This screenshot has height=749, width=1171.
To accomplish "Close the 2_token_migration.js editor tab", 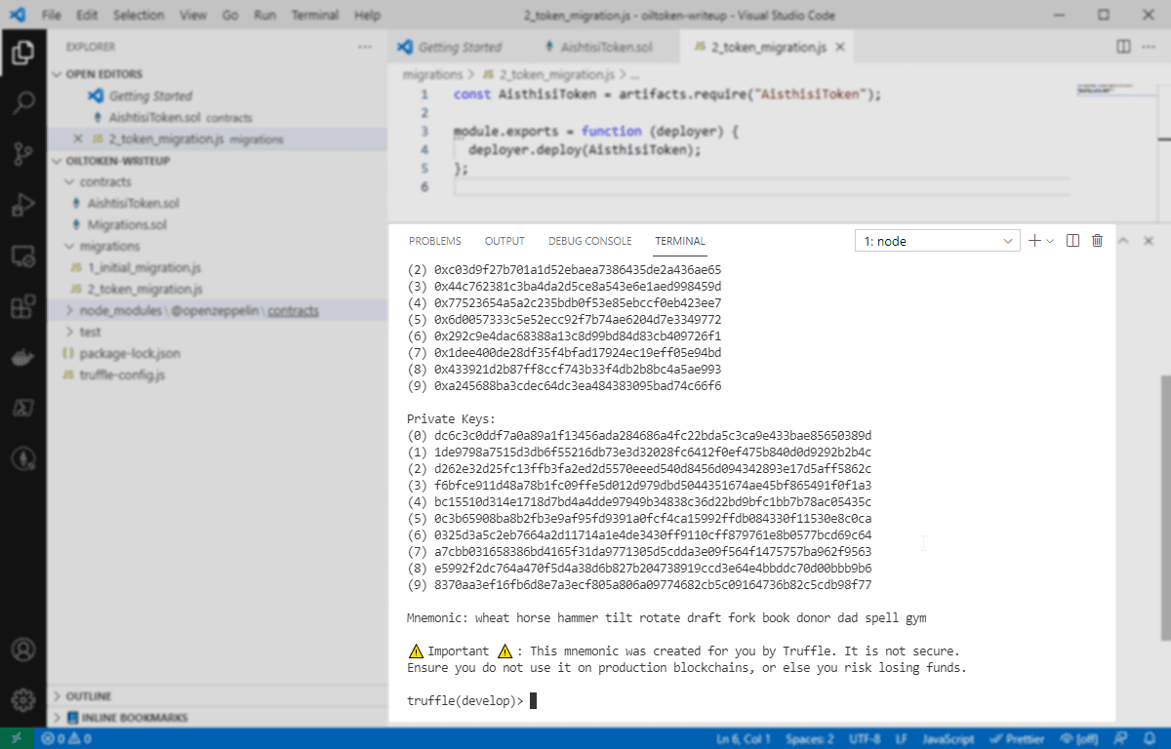I will [x=841, y=47].
